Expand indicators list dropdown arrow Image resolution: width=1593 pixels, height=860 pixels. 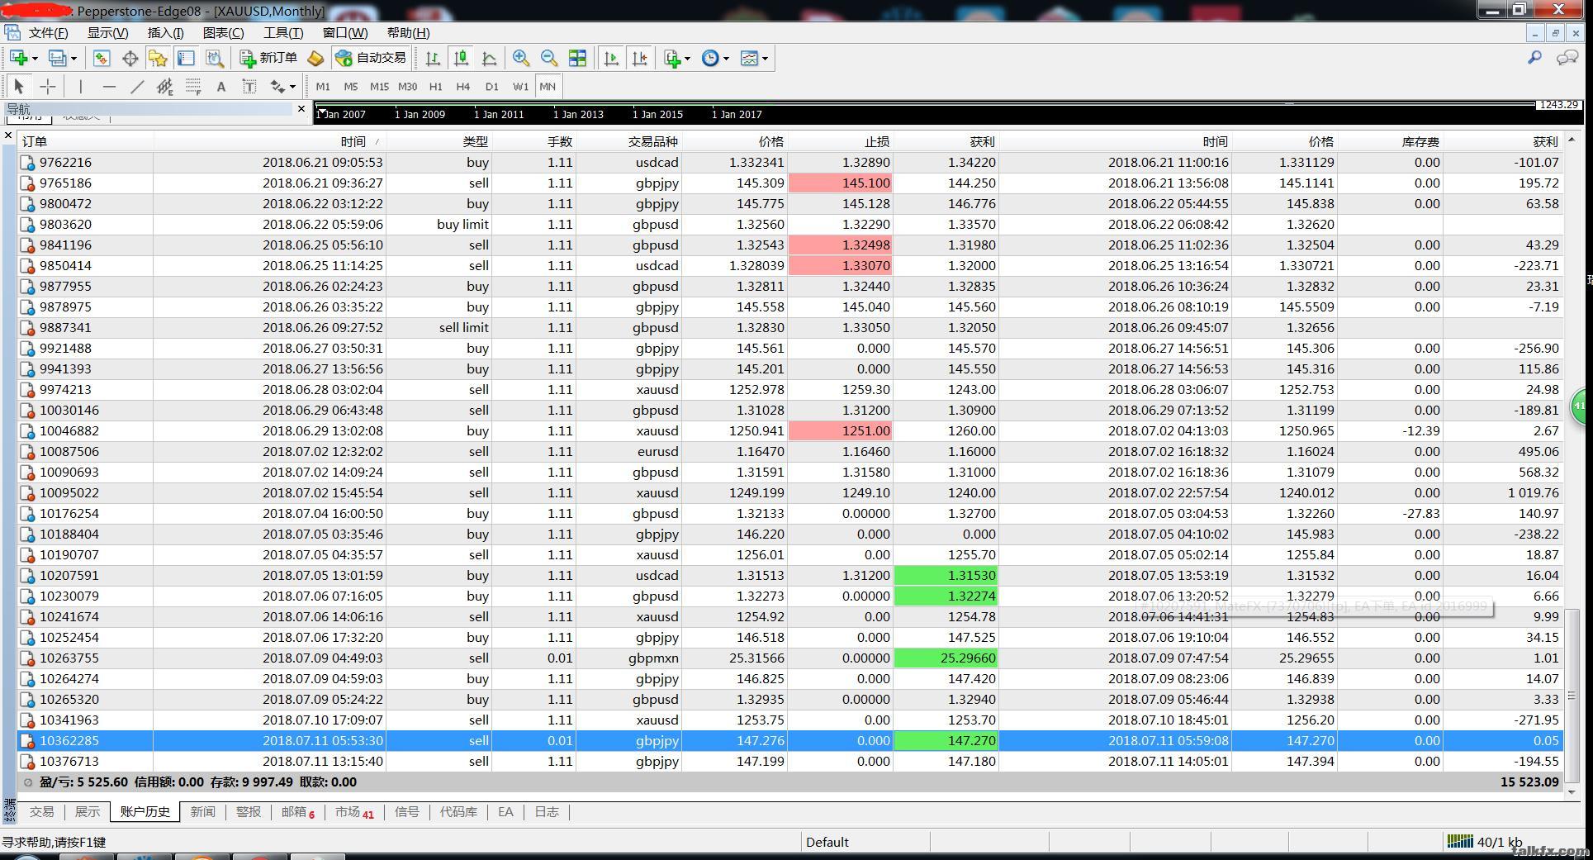[687, 58]
